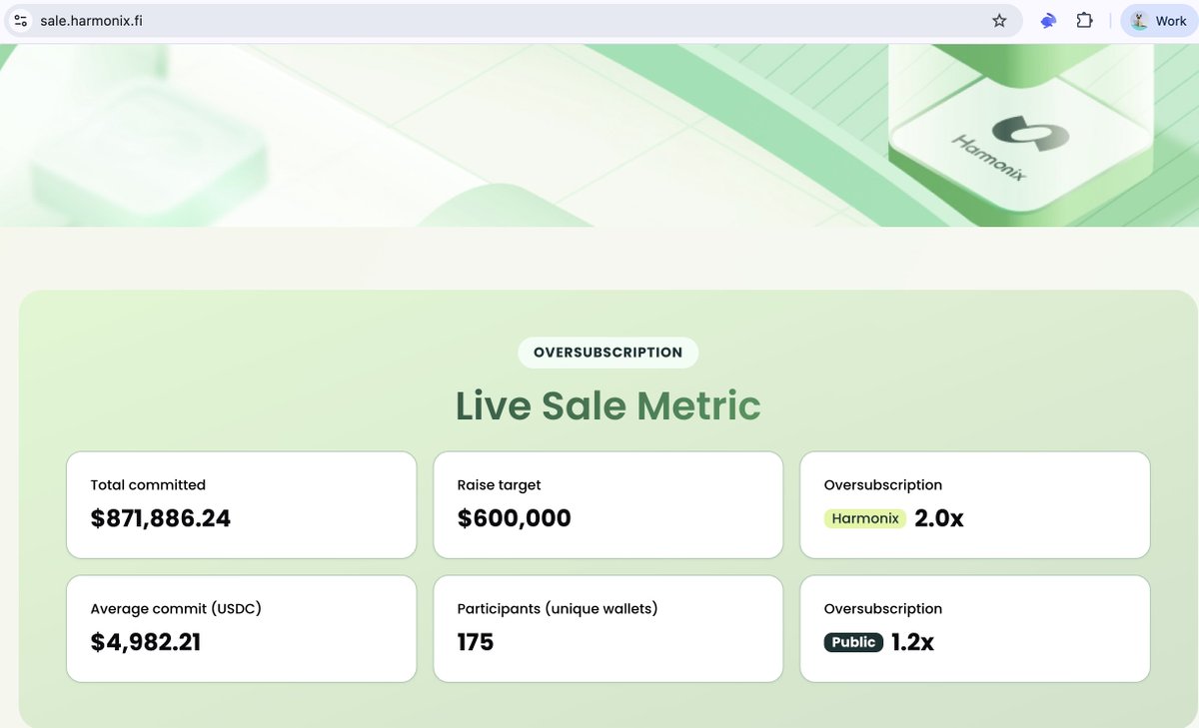Bookmark this page with the star icon
Viewport: 1199px width, 728px height.
[998, 20]
